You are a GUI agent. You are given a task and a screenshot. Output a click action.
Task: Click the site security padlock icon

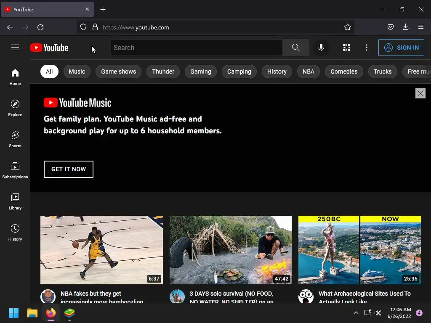tap(95, 27)
